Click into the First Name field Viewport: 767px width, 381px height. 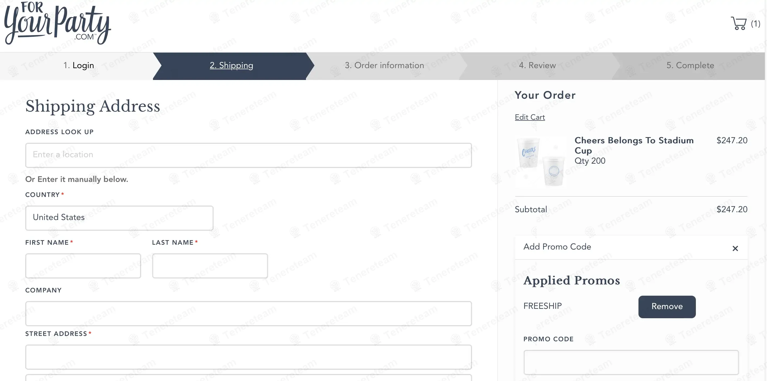[83, 266]
